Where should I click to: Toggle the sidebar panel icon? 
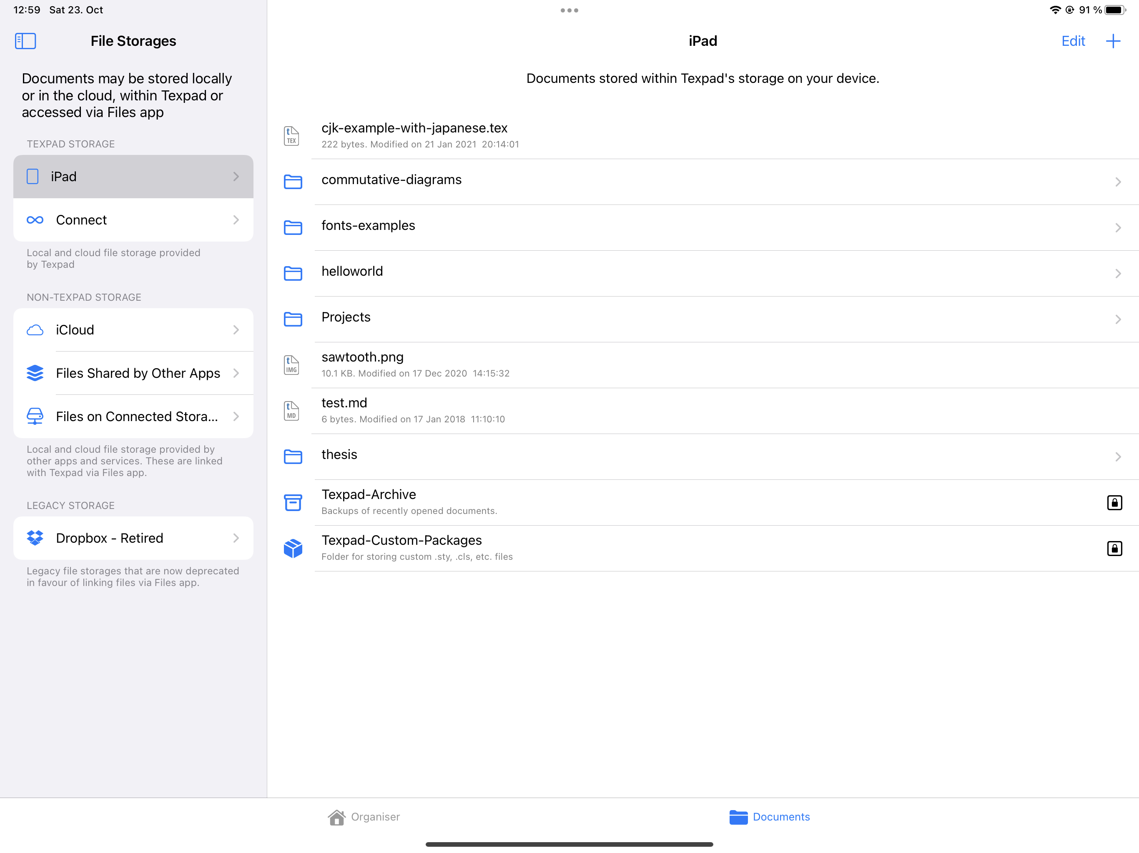pos(25,41)
